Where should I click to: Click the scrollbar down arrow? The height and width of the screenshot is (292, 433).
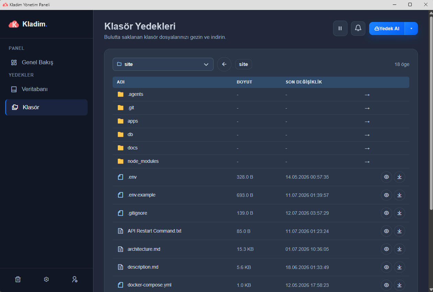[x=431, y=289]
